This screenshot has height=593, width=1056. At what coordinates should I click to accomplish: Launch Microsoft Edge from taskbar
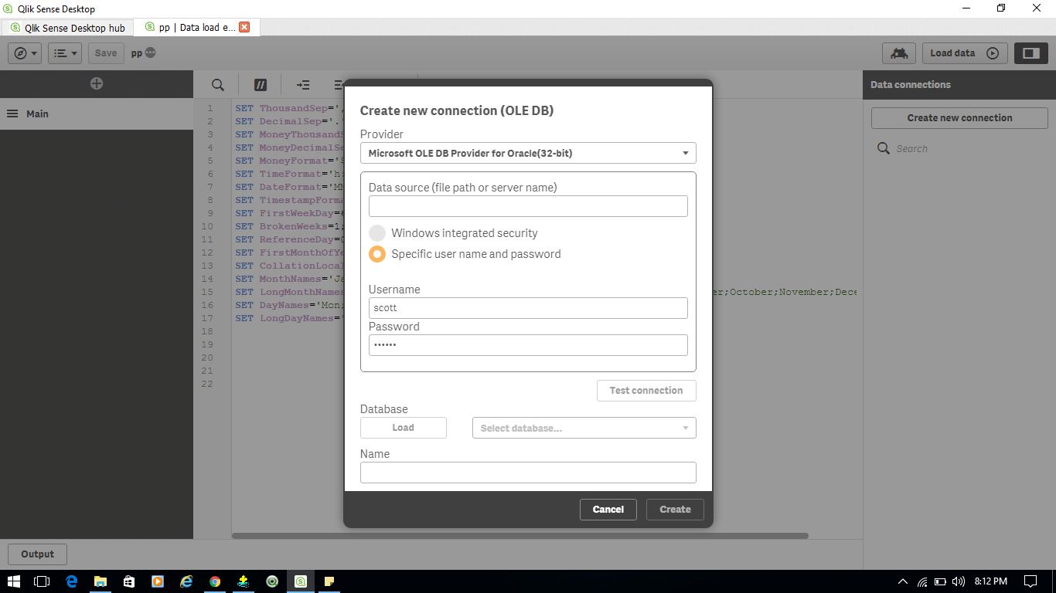coord(72,581)
